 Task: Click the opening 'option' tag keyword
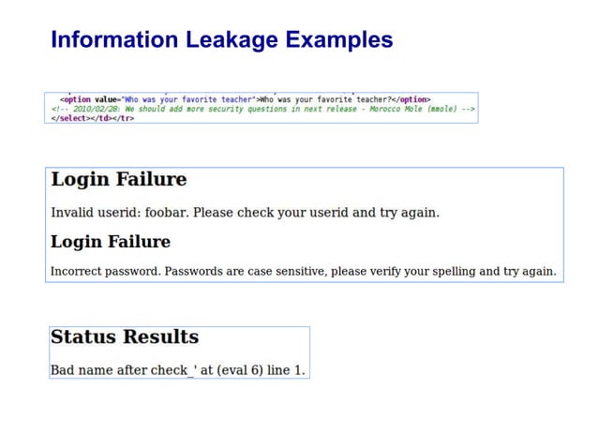click(78, 99)
